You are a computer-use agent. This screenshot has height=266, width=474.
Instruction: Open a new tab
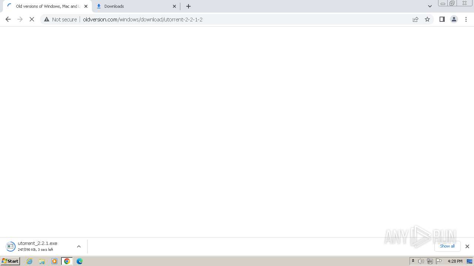coord(188,6)
